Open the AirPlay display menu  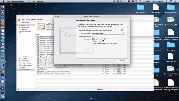140,1
